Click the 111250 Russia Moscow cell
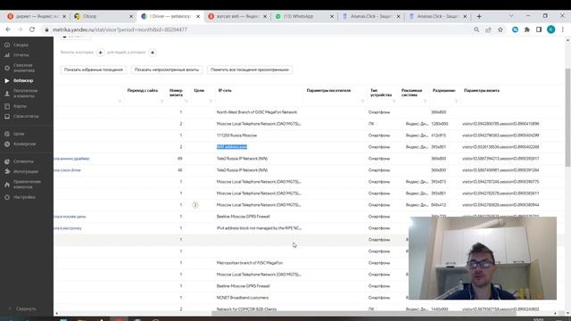Screen dimensions: 571x321 [x=236, y=136]
